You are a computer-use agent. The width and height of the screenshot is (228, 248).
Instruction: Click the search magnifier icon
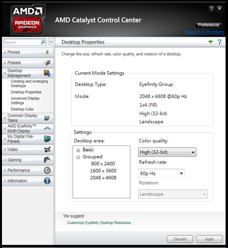point(43,42)
